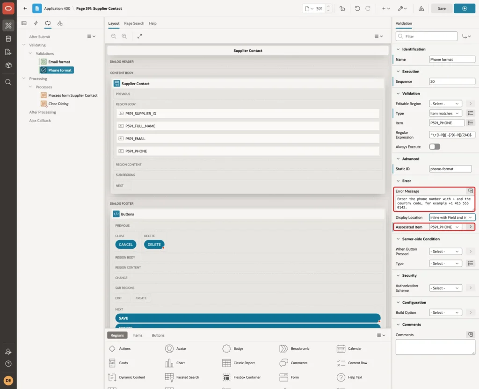Screen dimensions: 479x389
Task: Open the validation Type dropdown showing Item matches
Action: tap(445, 113)
